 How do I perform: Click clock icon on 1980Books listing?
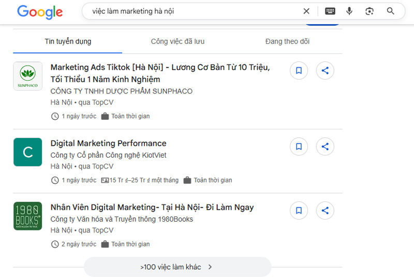tap(55, 244)
